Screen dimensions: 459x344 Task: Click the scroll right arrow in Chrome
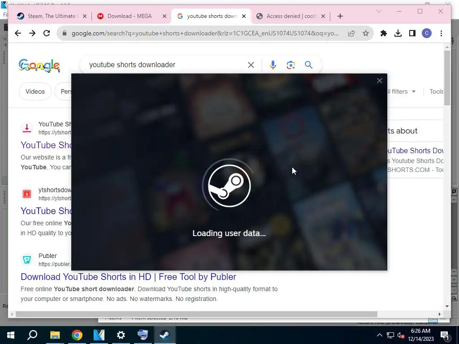(439, 314)
